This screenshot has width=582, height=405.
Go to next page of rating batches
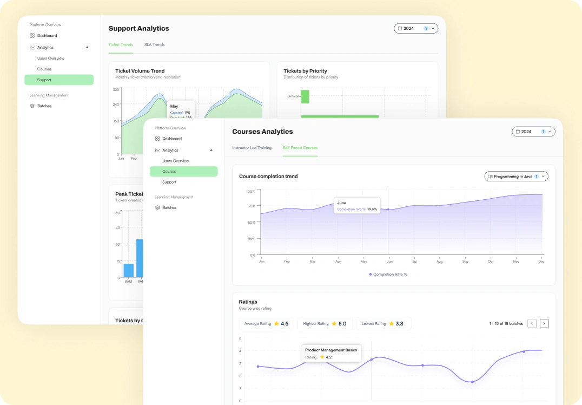(544, 324)
